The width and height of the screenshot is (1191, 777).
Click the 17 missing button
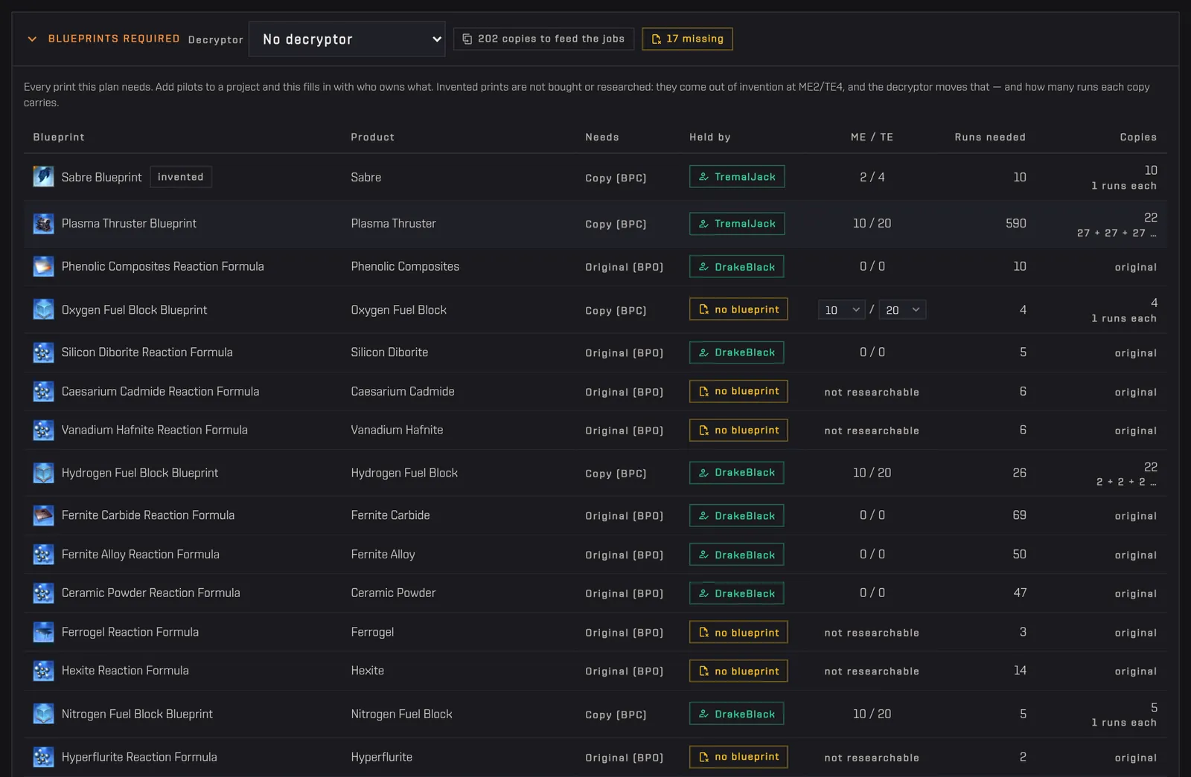(687, 39)
